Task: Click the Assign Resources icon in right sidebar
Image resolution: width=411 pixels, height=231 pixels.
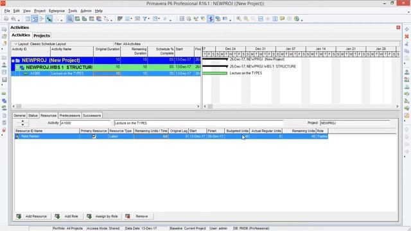Action: click(407, 72)
